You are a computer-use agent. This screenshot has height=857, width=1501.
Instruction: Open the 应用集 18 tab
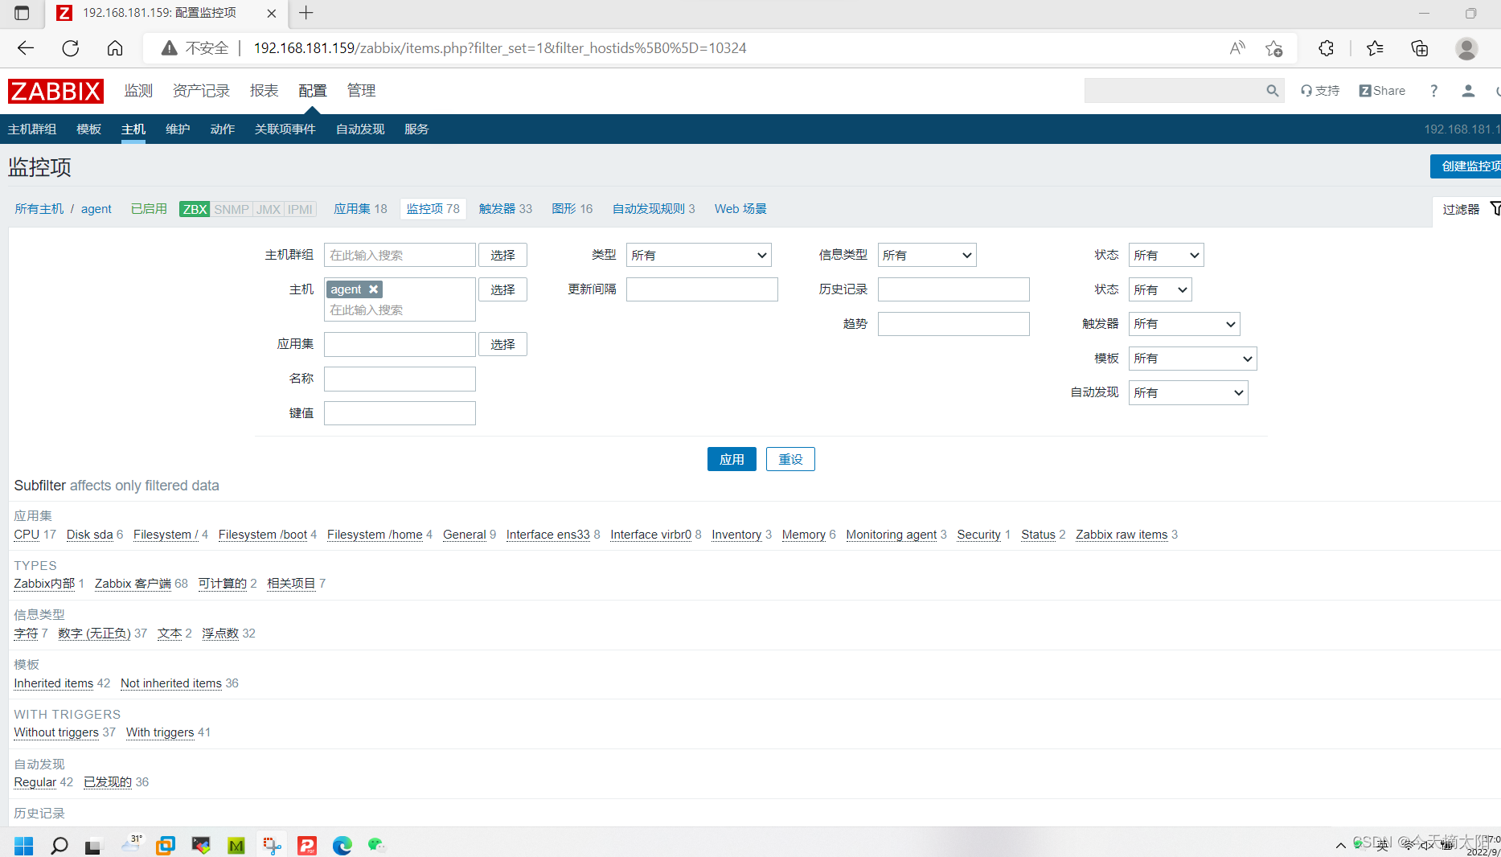point(360,209)
